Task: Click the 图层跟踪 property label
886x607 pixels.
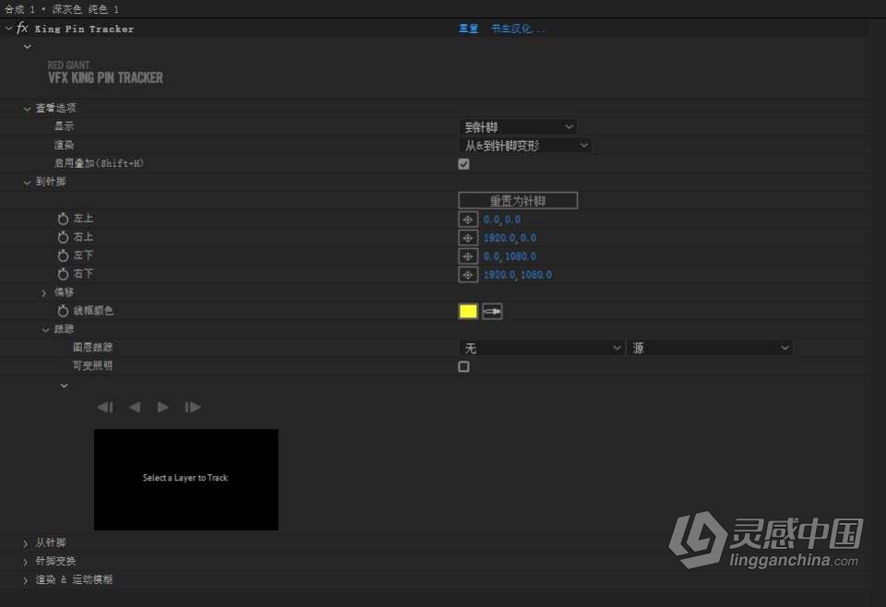Action: point(92,348)
